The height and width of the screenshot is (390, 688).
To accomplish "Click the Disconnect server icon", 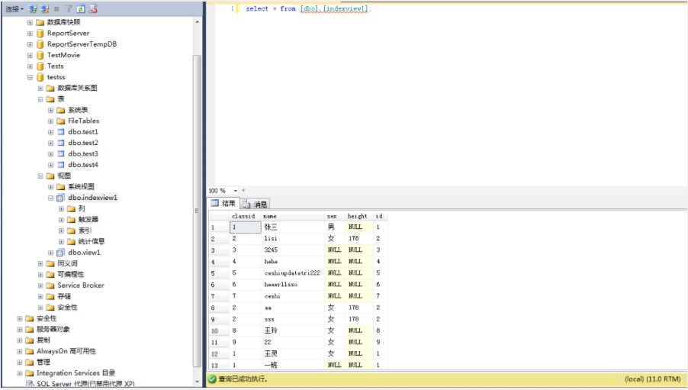I will pos(45,9).
